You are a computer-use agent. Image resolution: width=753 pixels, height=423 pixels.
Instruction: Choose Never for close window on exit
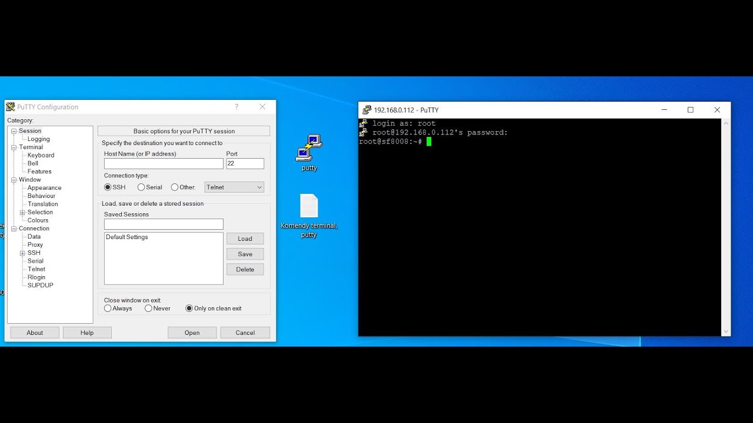148,308
